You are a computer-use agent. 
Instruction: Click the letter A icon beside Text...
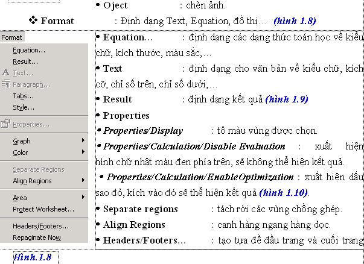coord(6,73)
